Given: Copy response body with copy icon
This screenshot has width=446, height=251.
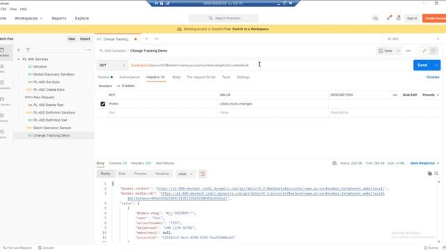Looking at the screenshot, I should [429, 174].
